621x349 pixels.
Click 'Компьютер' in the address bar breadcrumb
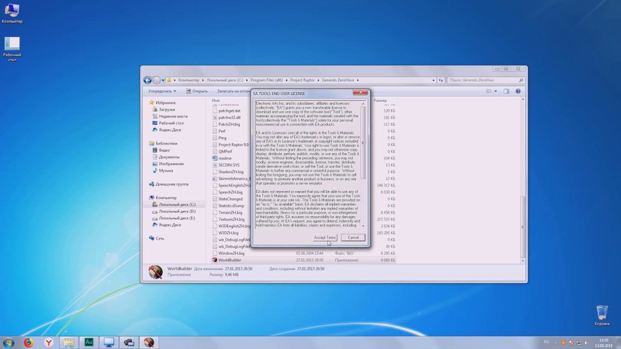(x=189, y=80)
